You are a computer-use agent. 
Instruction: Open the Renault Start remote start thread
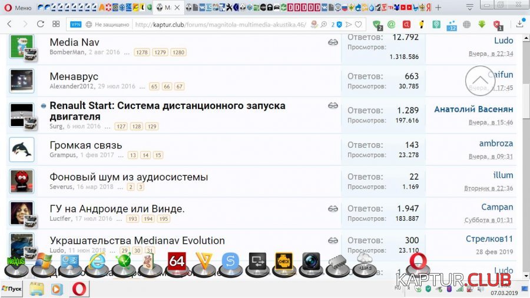coord(167,111)
